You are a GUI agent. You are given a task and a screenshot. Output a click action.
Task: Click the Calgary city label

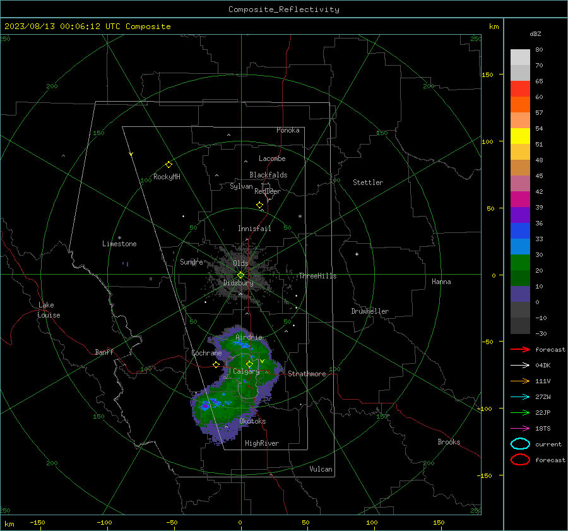pos(246,371)
